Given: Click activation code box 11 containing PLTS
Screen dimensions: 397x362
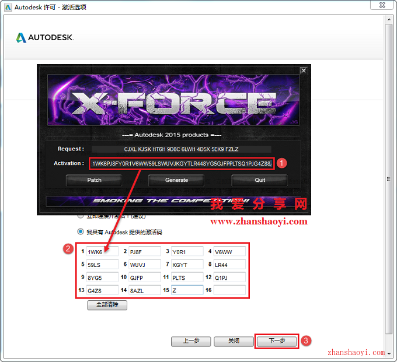Looking at the screenshot, I should point(187,277).
